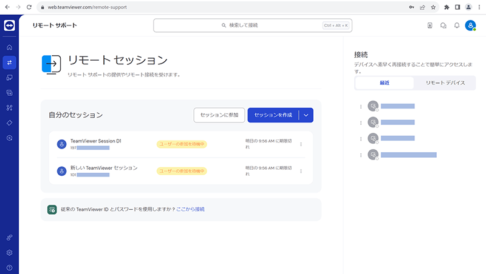Viewport: 486px width, 274px height.
Task: Open the user profile avatar in header
Action: coord(470,25)
